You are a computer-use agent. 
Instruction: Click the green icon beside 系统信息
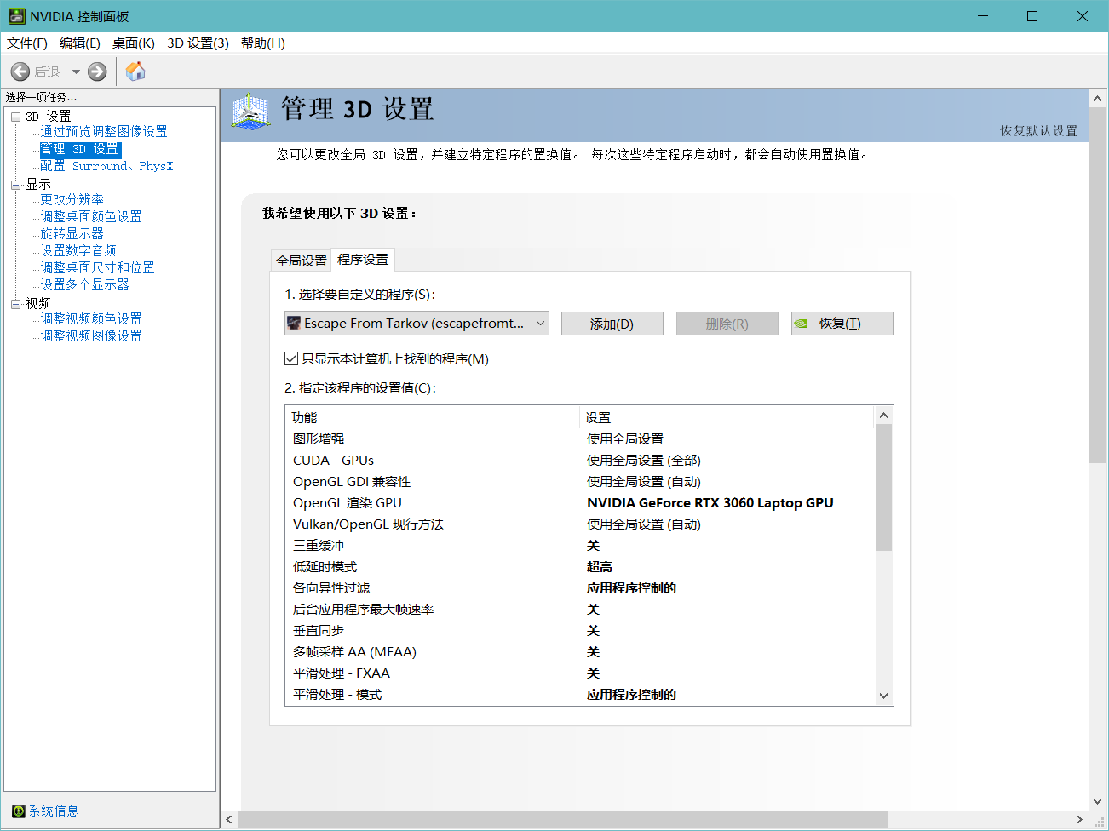pos(17,811)
